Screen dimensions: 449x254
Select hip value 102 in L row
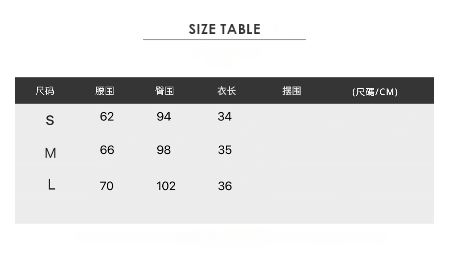tap(166, 186)
